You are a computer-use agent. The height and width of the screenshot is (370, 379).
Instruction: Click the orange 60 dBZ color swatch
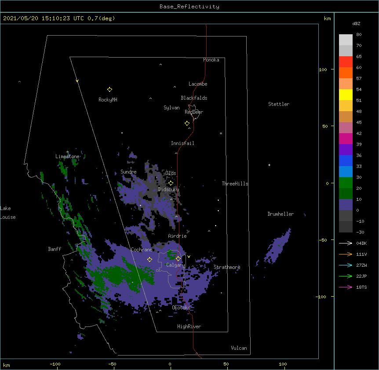tap(346, 73)
